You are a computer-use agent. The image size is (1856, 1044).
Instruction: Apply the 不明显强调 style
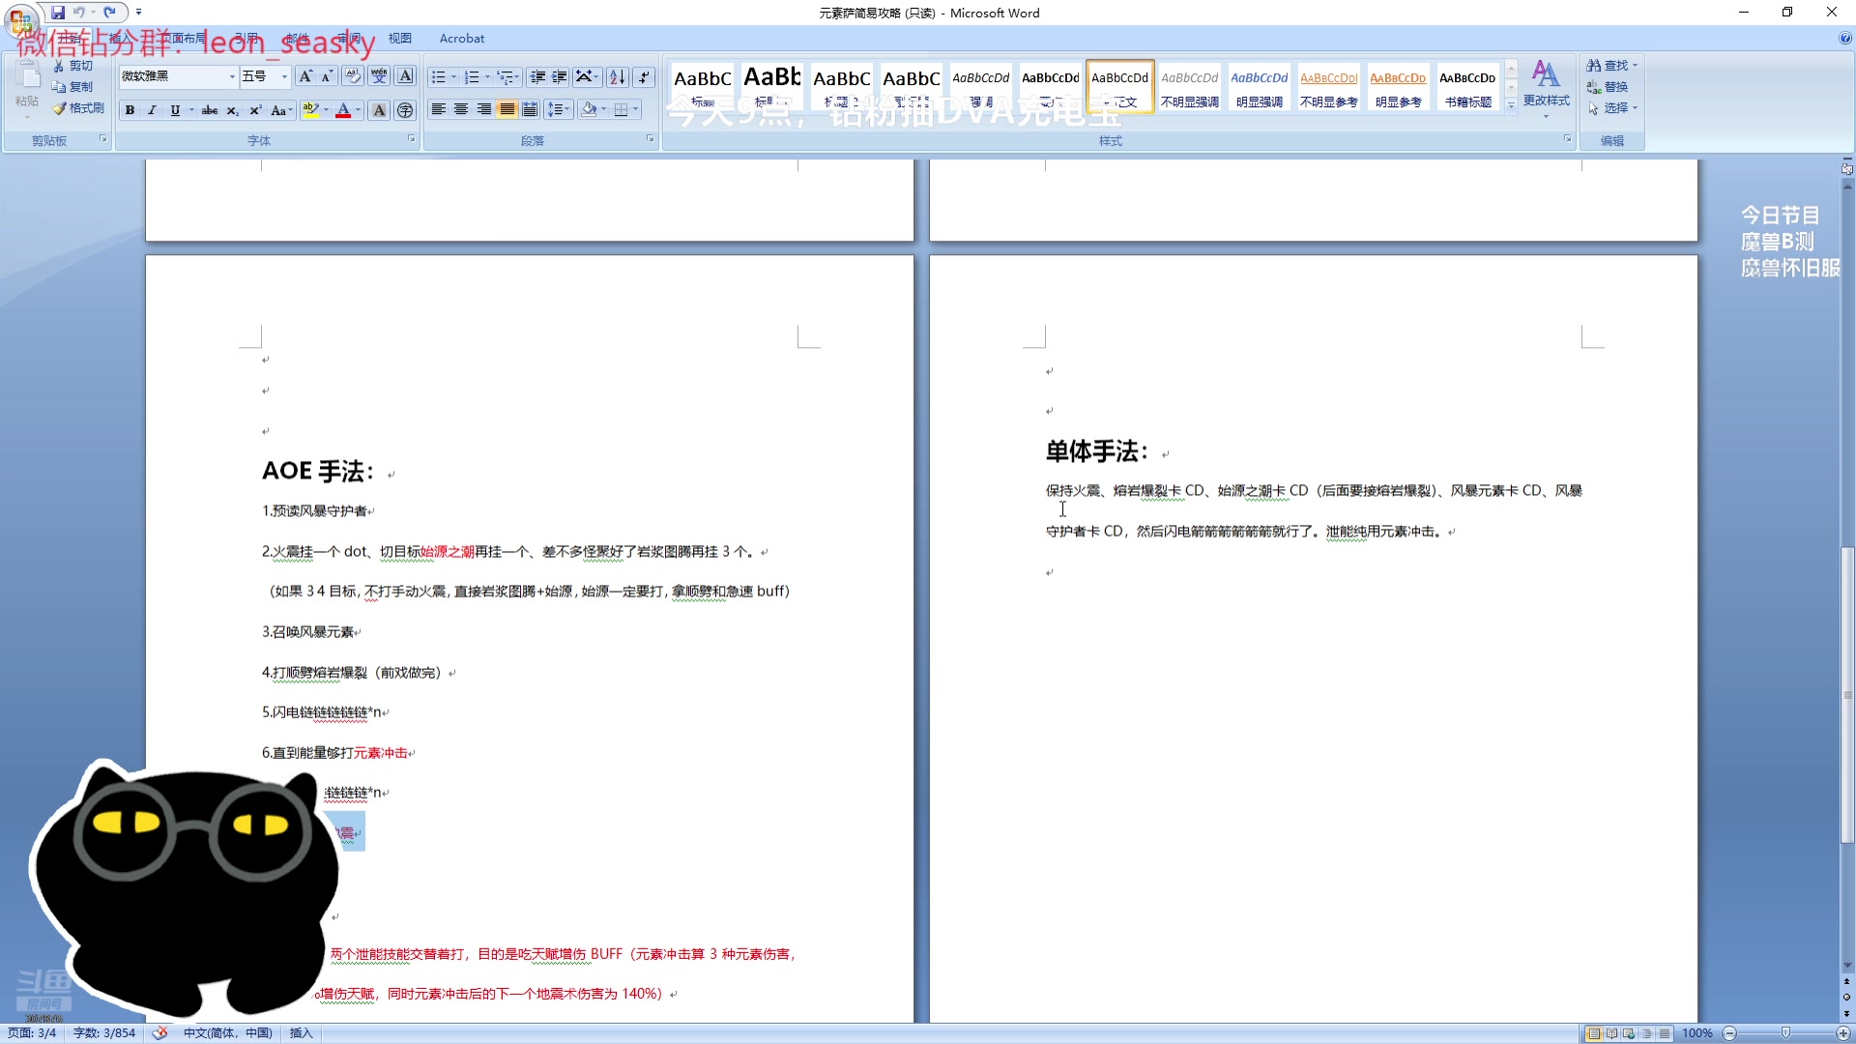(x=1189, y=87)
